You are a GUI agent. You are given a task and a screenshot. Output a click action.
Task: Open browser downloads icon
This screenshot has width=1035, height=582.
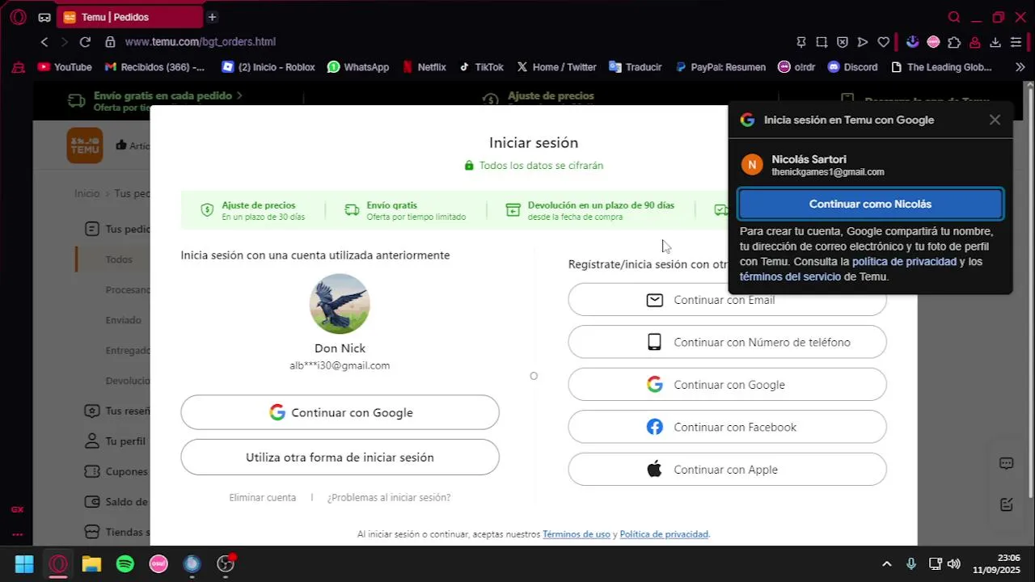995,42
